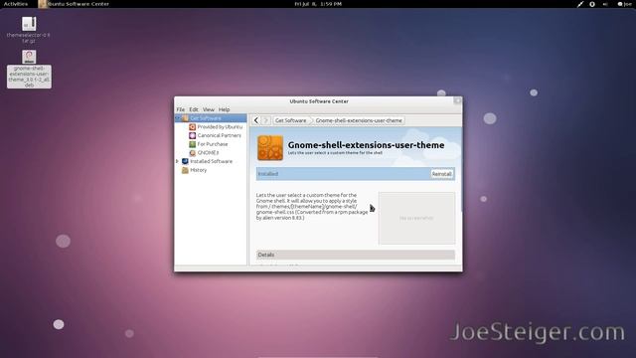Click the package description paragraph
Image resolution: width=636 pixels, height=358 pixels.
[312, 206]
